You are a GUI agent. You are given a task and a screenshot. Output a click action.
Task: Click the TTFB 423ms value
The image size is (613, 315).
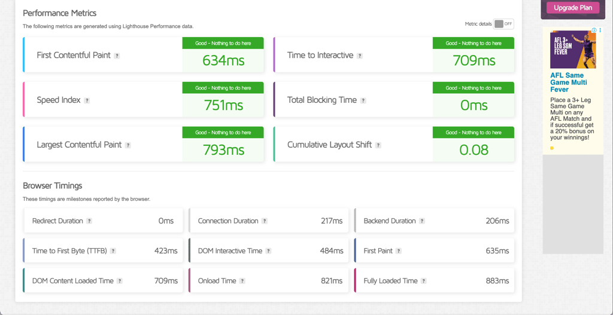[x=166, y=251]
